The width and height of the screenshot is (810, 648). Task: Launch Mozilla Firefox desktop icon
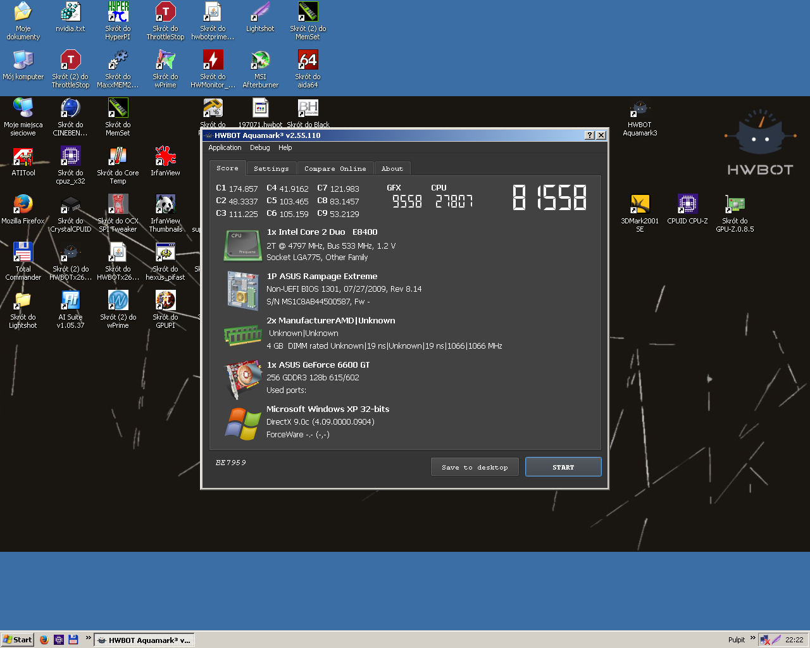point(23,209)
